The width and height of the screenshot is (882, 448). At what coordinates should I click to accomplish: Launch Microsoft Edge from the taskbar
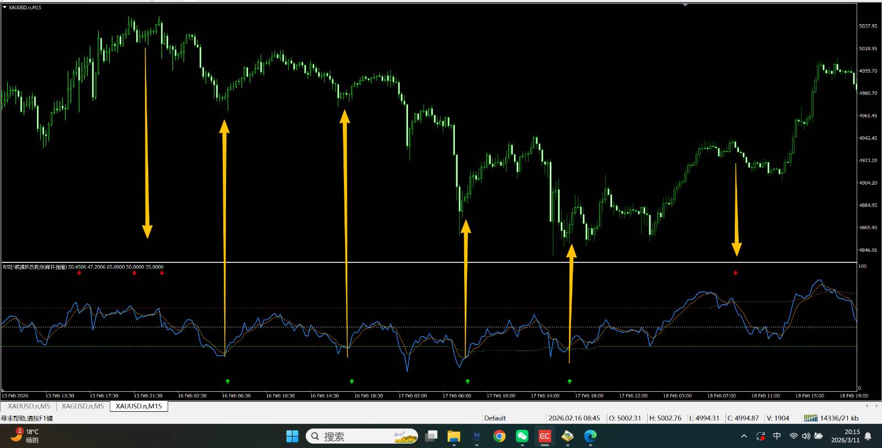(590, 436)
